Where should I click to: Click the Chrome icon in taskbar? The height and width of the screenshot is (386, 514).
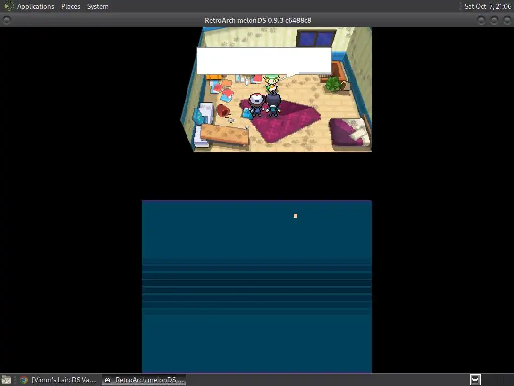coord(24,380)
